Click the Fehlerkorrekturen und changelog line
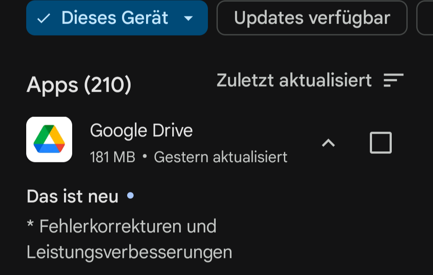 (x=122, y=226)
